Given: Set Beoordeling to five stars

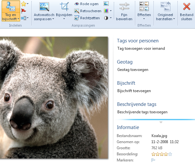Looking at the screenshot, I should 170,154.
